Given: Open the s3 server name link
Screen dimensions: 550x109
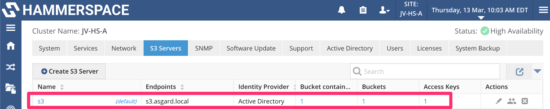Looking at the screenshot, I should coord(41,101).
